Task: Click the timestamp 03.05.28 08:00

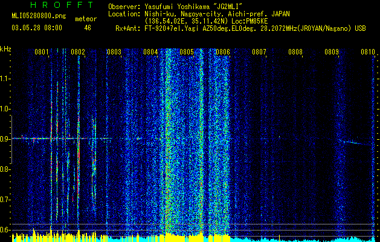Action: coord(37,28)
